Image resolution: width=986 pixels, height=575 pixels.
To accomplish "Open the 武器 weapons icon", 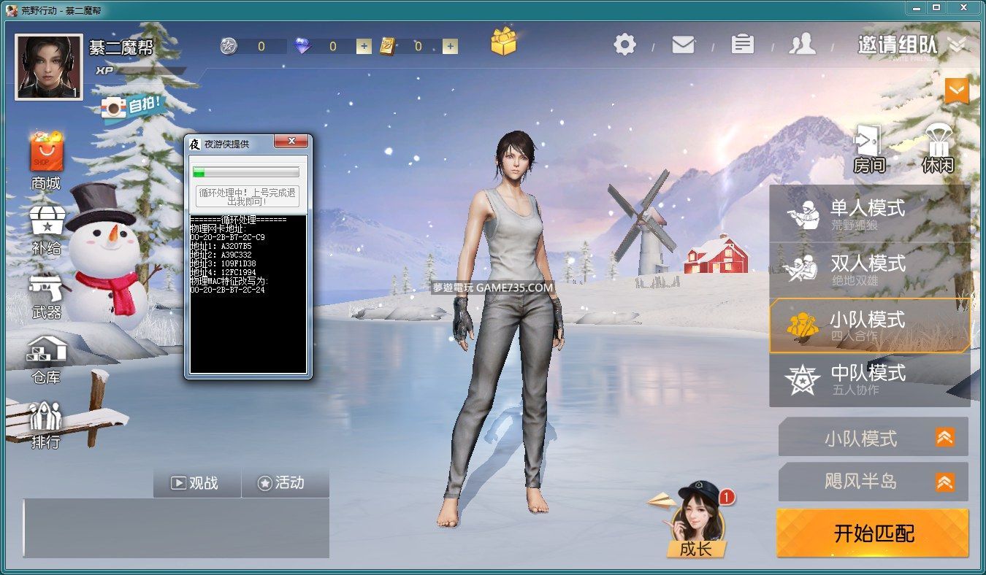I will click(x=46, y=296).
